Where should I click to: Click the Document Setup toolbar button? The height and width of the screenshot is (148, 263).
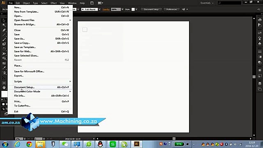click(151, 9)
